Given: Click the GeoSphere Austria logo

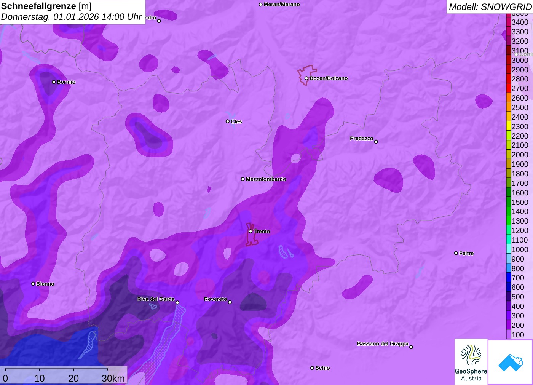Looking at the screenshot, I should (471, 361).
